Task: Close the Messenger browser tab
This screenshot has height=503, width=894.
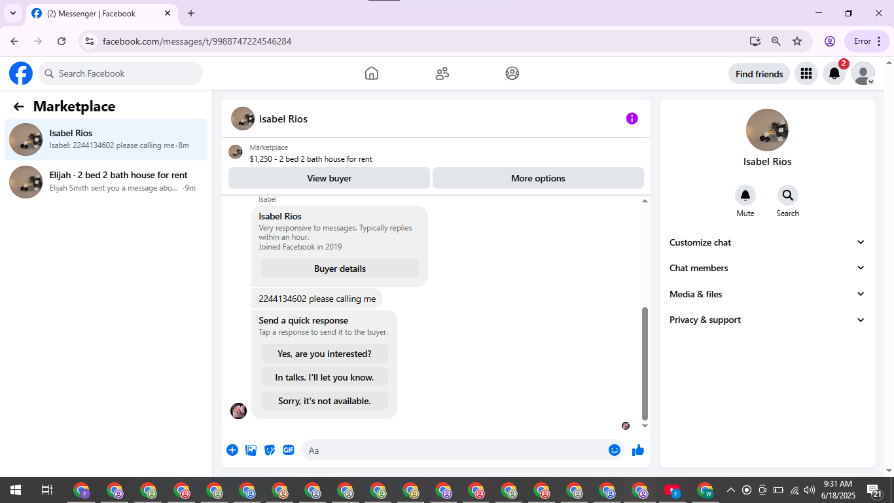Action: pos(168,13)
